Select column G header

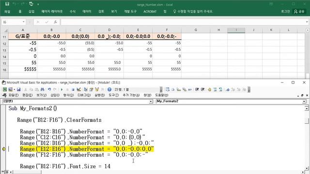pos(196,30)
